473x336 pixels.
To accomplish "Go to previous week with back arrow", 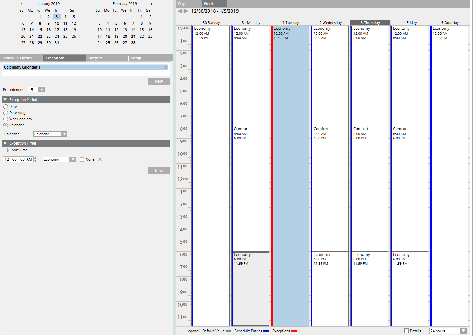I will point(179,11).
